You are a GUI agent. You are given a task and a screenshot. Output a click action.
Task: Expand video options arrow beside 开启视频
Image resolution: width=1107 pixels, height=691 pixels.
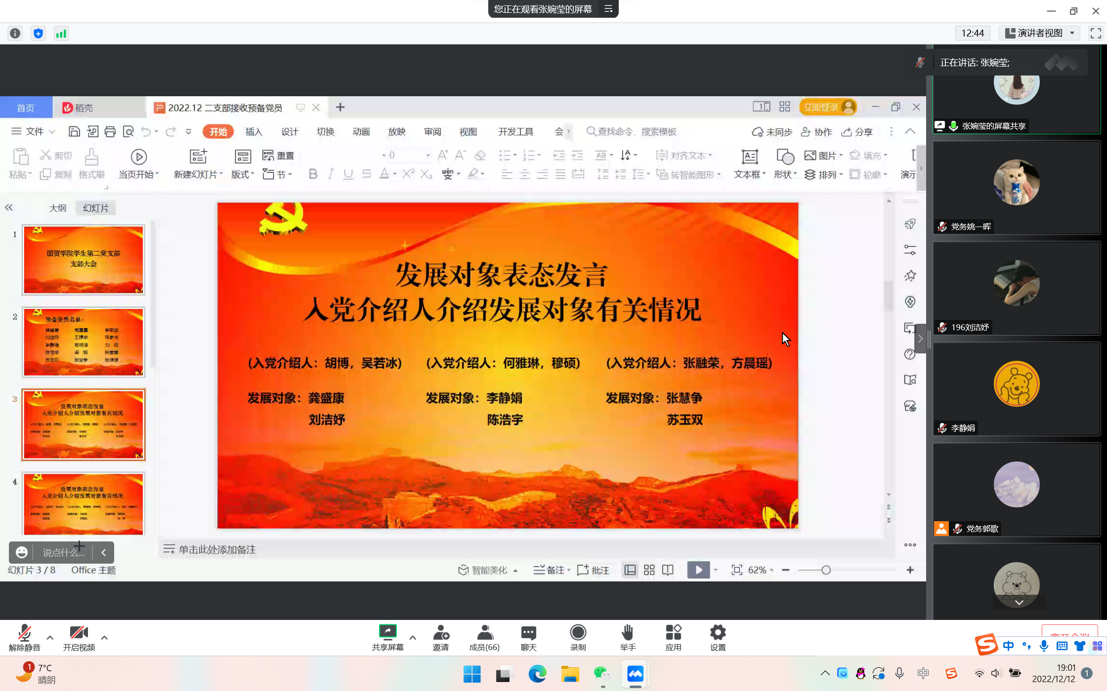coord(104,637)
